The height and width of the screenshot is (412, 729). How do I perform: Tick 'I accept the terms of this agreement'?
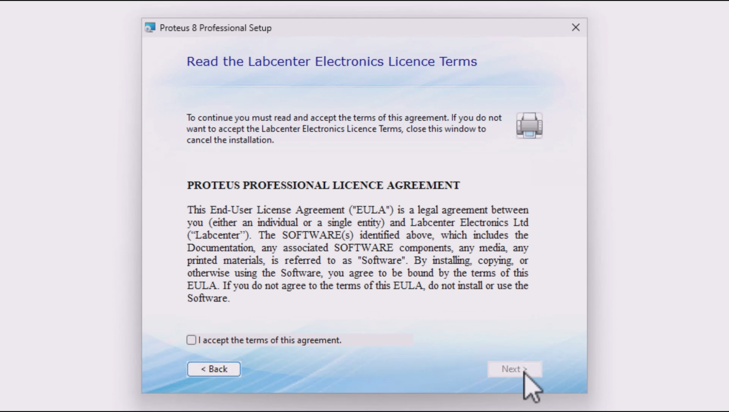[x=191, y=340]
